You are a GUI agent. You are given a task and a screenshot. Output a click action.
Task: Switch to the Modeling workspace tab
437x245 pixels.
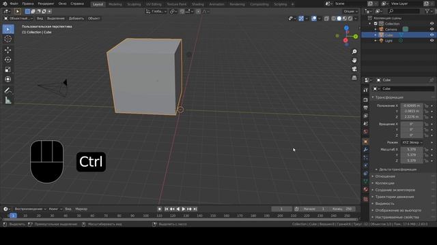pos(115,4)
